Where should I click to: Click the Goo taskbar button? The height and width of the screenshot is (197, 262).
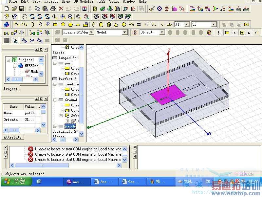pyautogui.click(x=132, y=182)
